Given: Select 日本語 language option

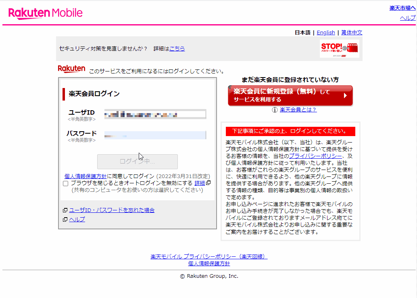Looking at the screenshot, I should pyautogui.click(x=302, y=32).
